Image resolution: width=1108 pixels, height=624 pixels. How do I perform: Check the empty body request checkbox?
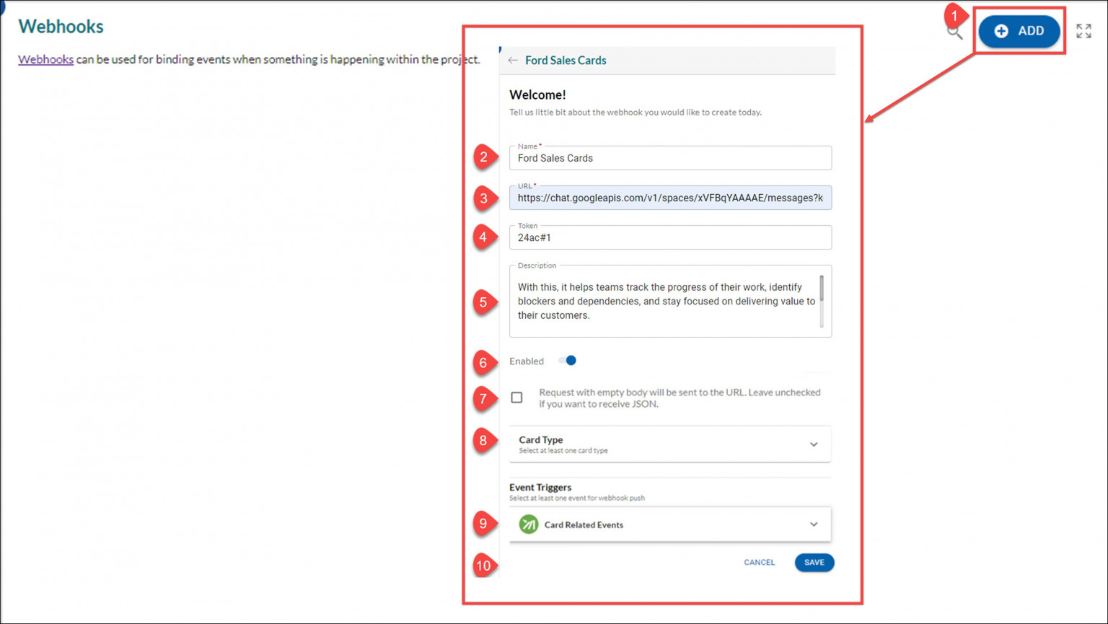[517, 397]
